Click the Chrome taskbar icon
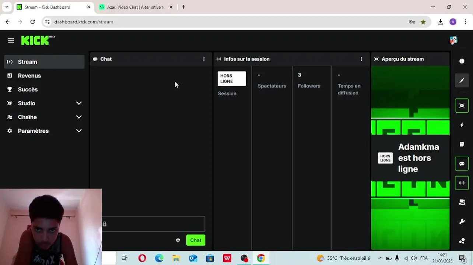Image resolution: width=473 pixels, height=265 pixels. click(261, 258)
